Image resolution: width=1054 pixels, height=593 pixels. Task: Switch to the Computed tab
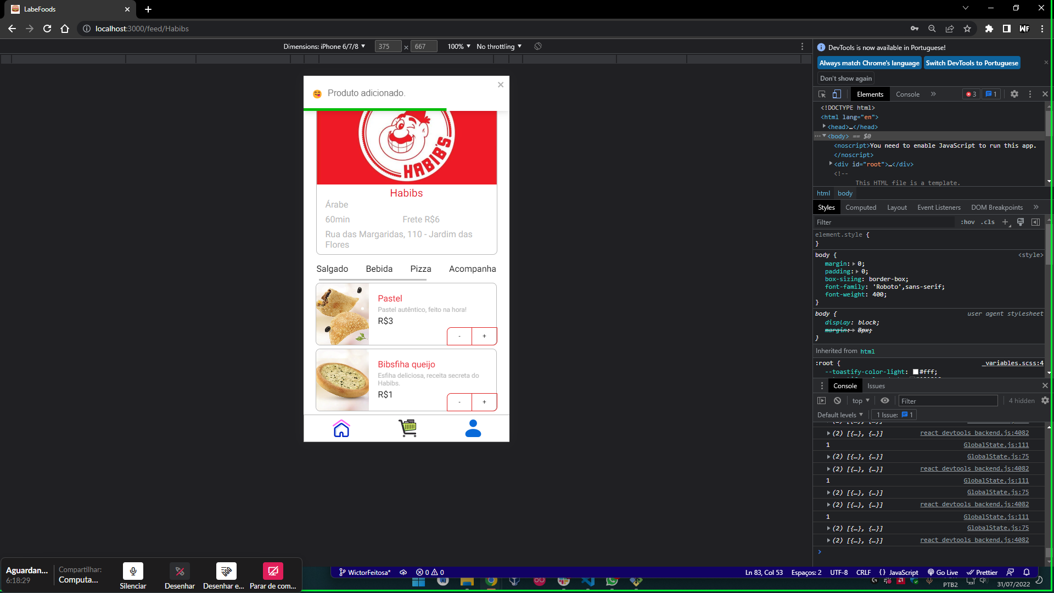click(861, 207)
